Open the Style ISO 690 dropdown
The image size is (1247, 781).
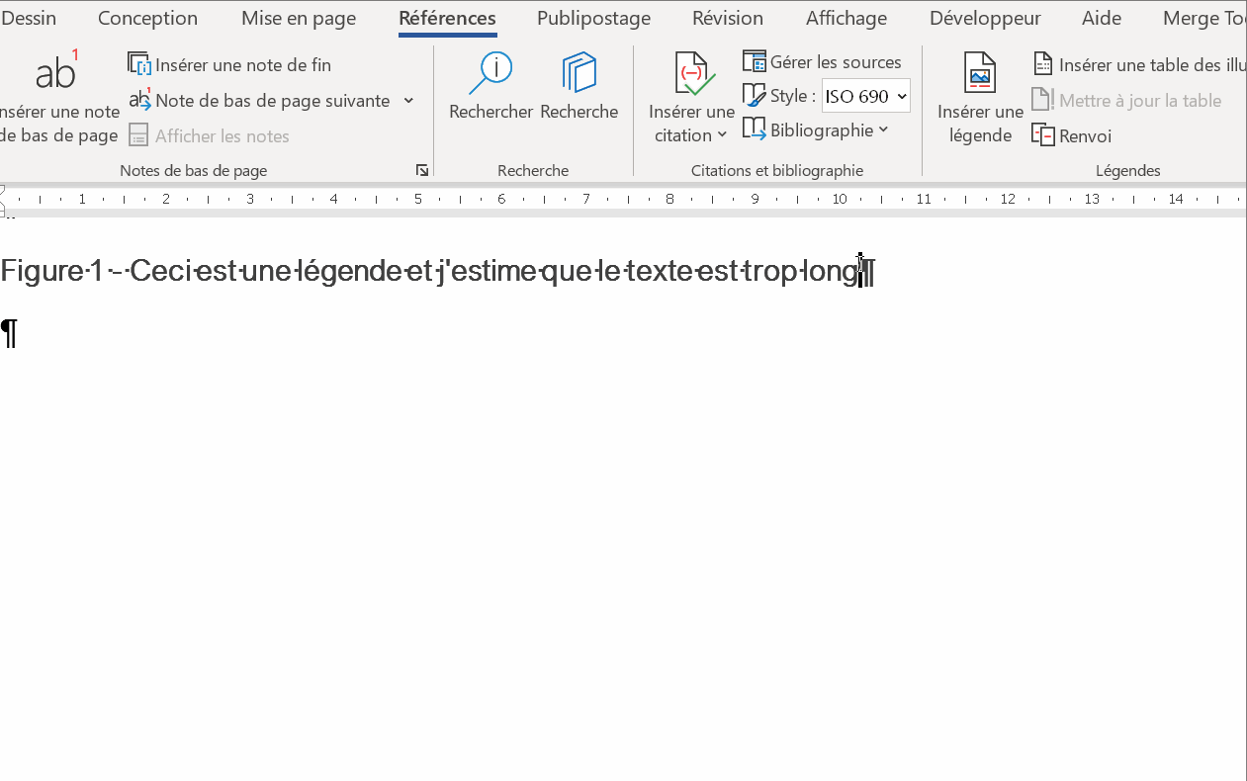click(865, 96)
